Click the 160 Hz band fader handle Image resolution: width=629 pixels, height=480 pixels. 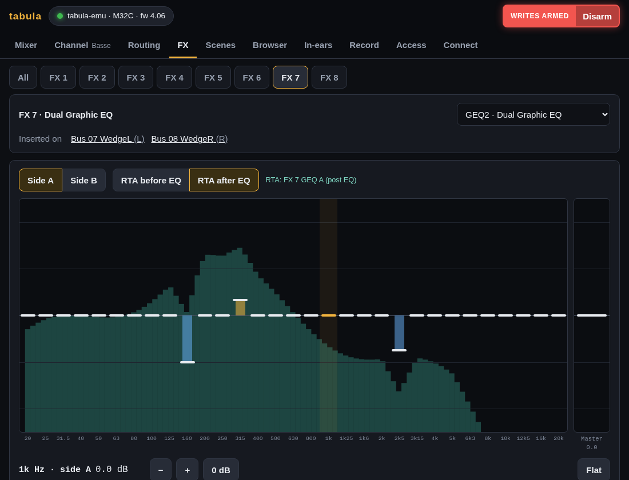coord(188,362)
